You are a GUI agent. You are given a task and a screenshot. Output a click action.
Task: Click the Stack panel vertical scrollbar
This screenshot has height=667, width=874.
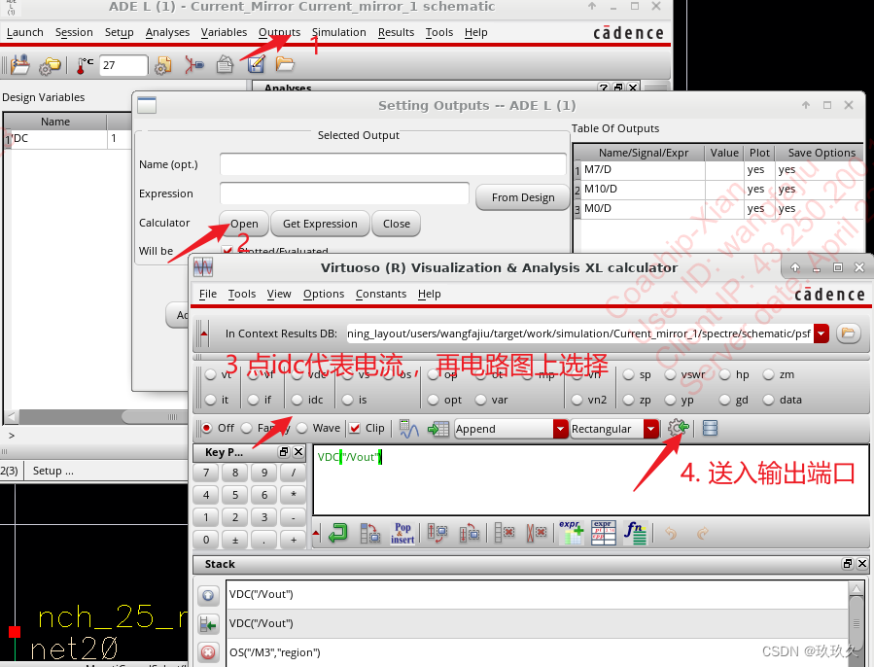[x=857, y=623]
